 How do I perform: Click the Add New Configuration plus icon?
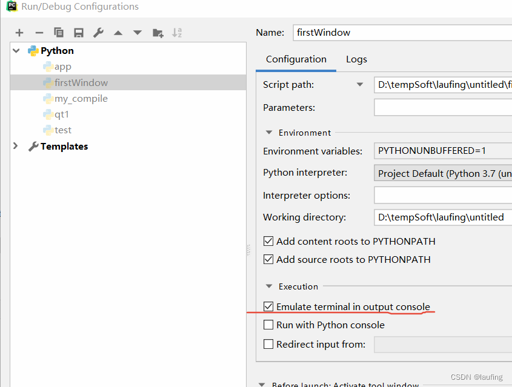[x=19, y=33]
